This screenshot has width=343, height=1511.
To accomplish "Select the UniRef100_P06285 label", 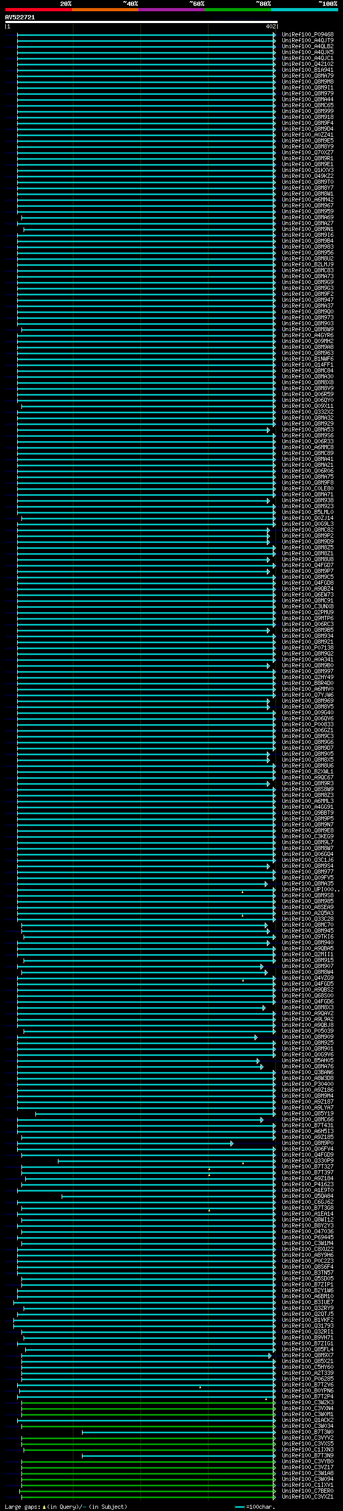I will tap(308, 1379).
